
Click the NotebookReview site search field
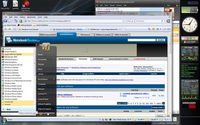pos(142,40)
